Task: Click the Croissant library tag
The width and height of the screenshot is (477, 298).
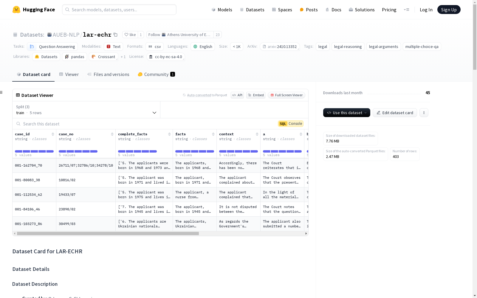Action: point(103,57)
